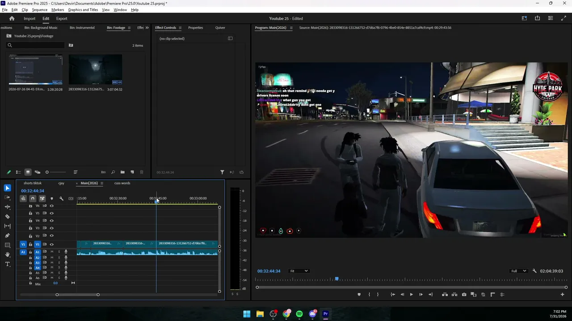Play the sequence in Program Monitor
This screenshot has height=321, width=572.
coord(411,294)
